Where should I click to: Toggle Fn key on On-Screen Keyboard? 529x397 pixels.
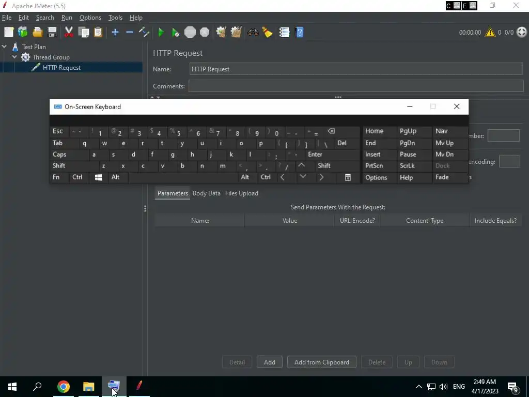pos(59,177)
